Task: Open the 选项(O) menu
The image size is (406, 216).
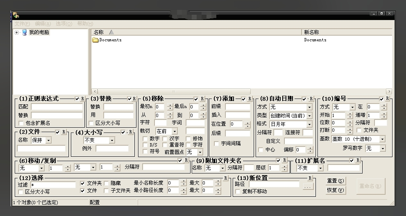Action: click(x=64, y=24)
